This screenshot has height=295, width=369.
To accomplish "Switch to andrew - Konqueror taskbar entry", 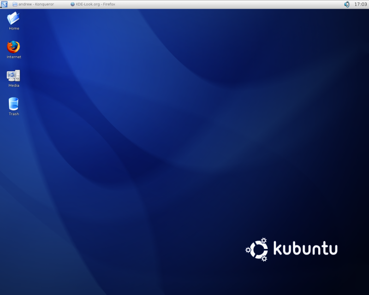I will tap(33, 4).
